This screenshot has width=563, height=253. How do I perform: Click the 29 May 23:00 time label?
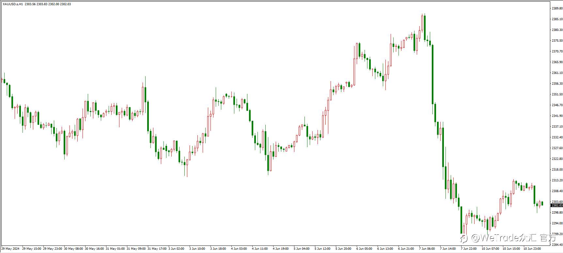tap(53, 249)
